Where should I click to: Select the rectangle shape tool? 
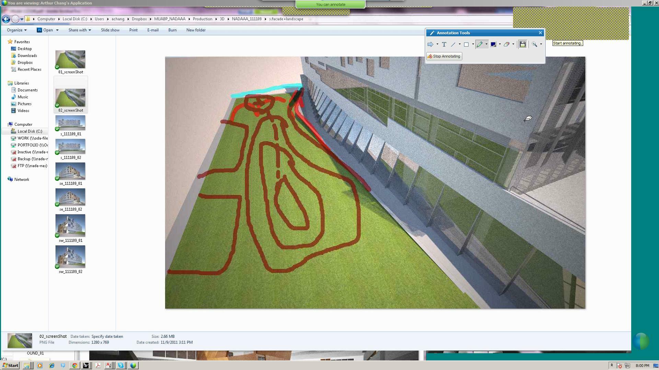point(466,44)
